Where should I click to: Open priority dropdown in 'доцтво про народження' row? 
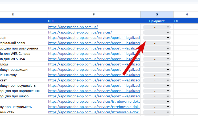[157, 91]
